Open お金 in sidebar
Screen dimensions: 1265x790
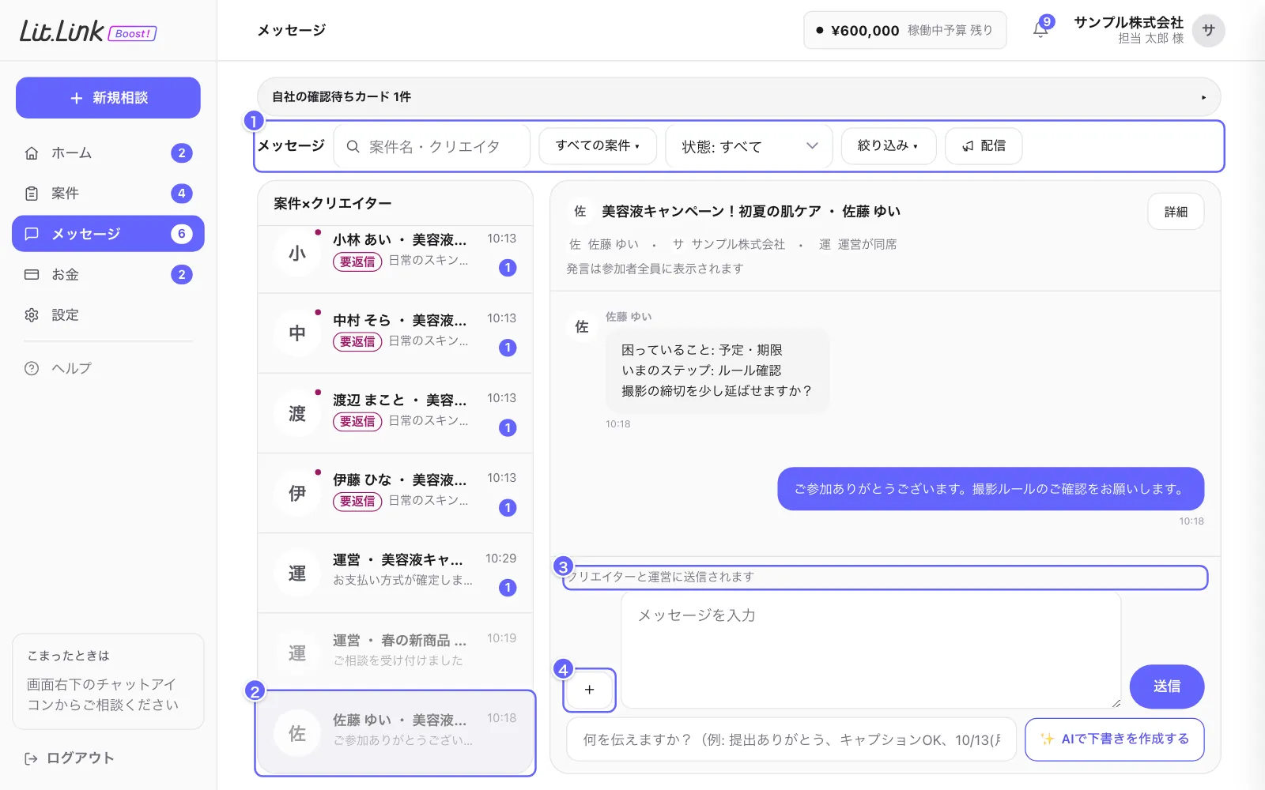tap(108, 275)
